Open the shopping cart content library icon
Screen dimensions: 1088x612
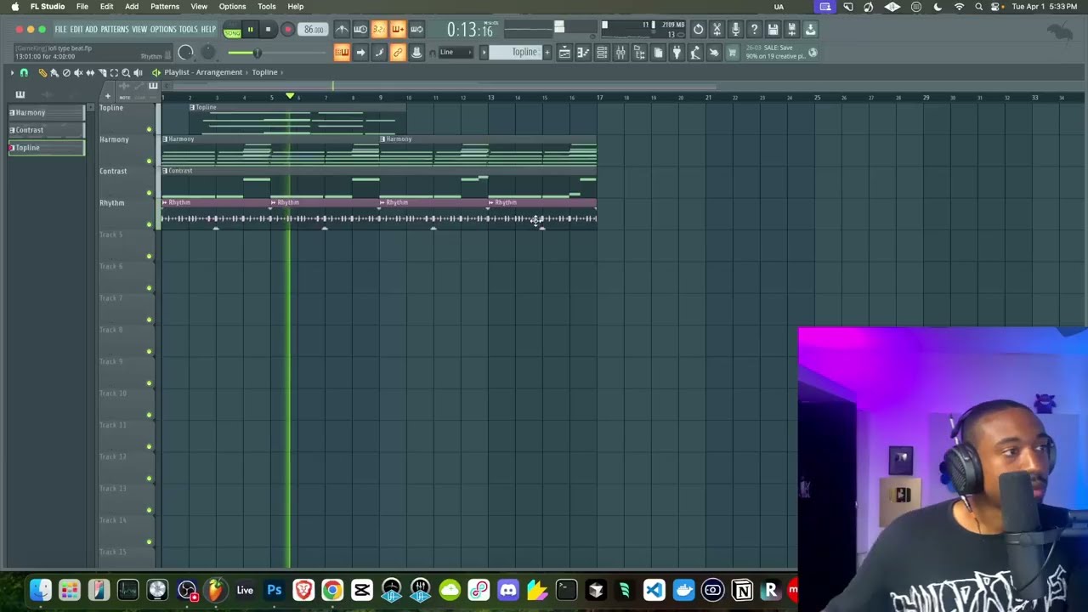[x=732, y=53]
